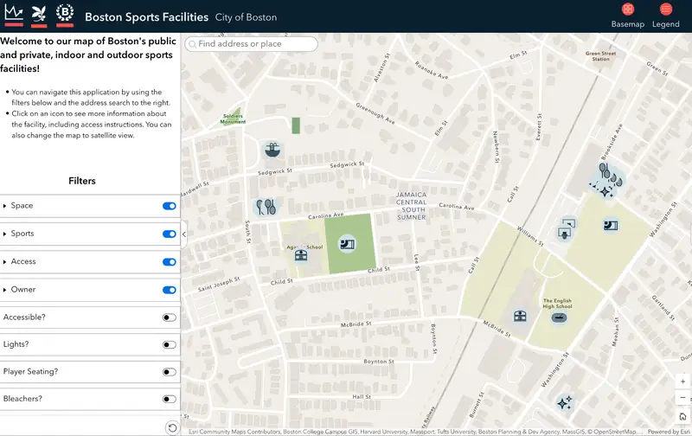Turn off the Owner filter toggle

[x=169, y=290]
